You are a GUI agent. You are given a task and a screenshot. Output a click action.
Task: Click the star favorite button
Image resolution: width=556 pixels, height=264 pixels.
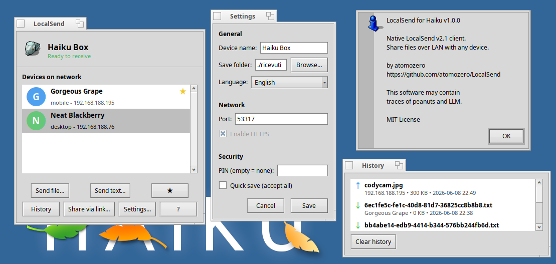click(170, 191)
